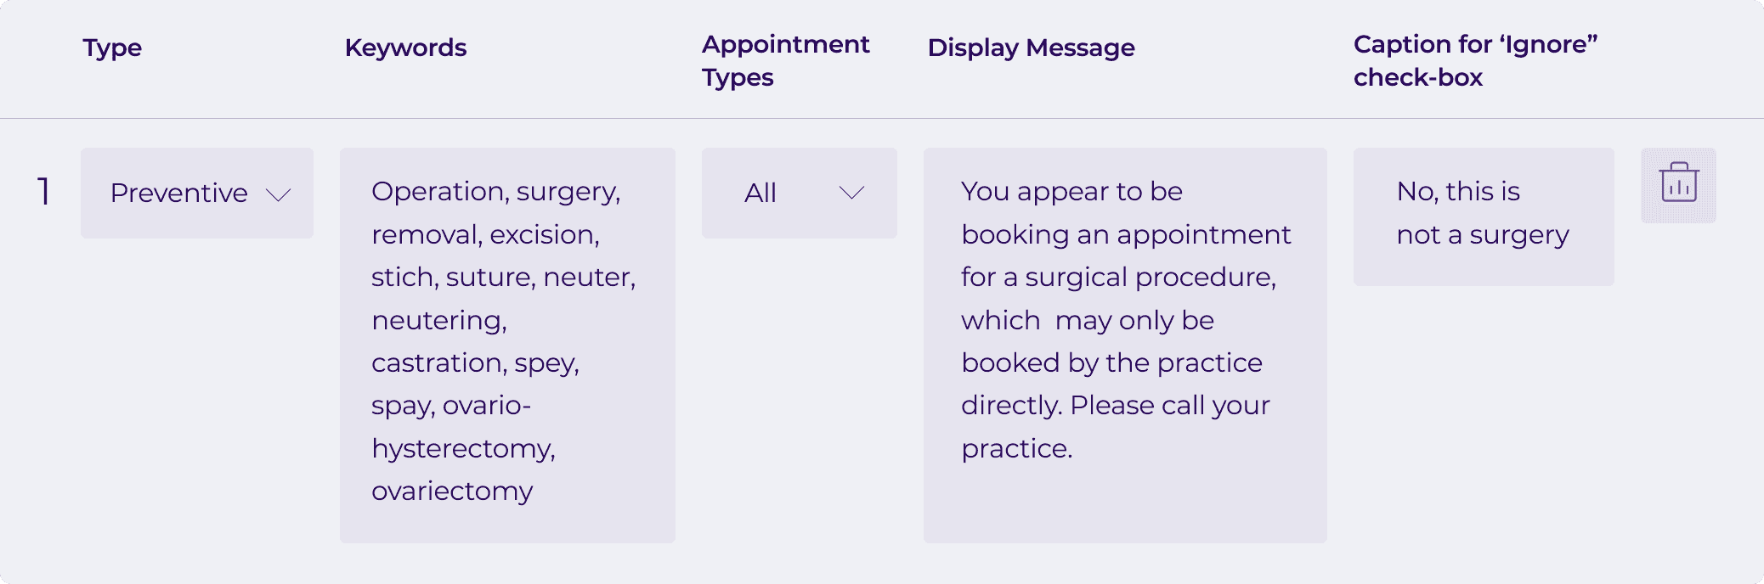Click the Type column header
The height and width of the screenshot is (584, 1764).
111,48
